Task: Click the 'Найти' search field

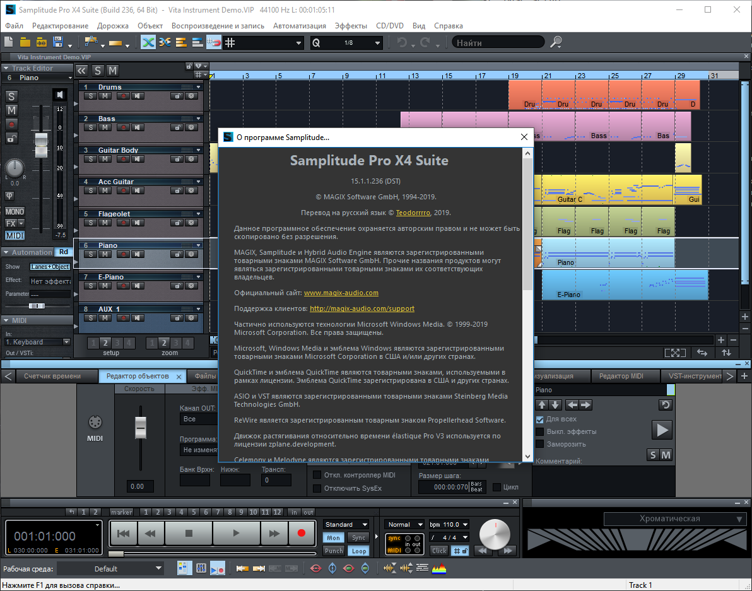Action: click(x=498, y=43)
